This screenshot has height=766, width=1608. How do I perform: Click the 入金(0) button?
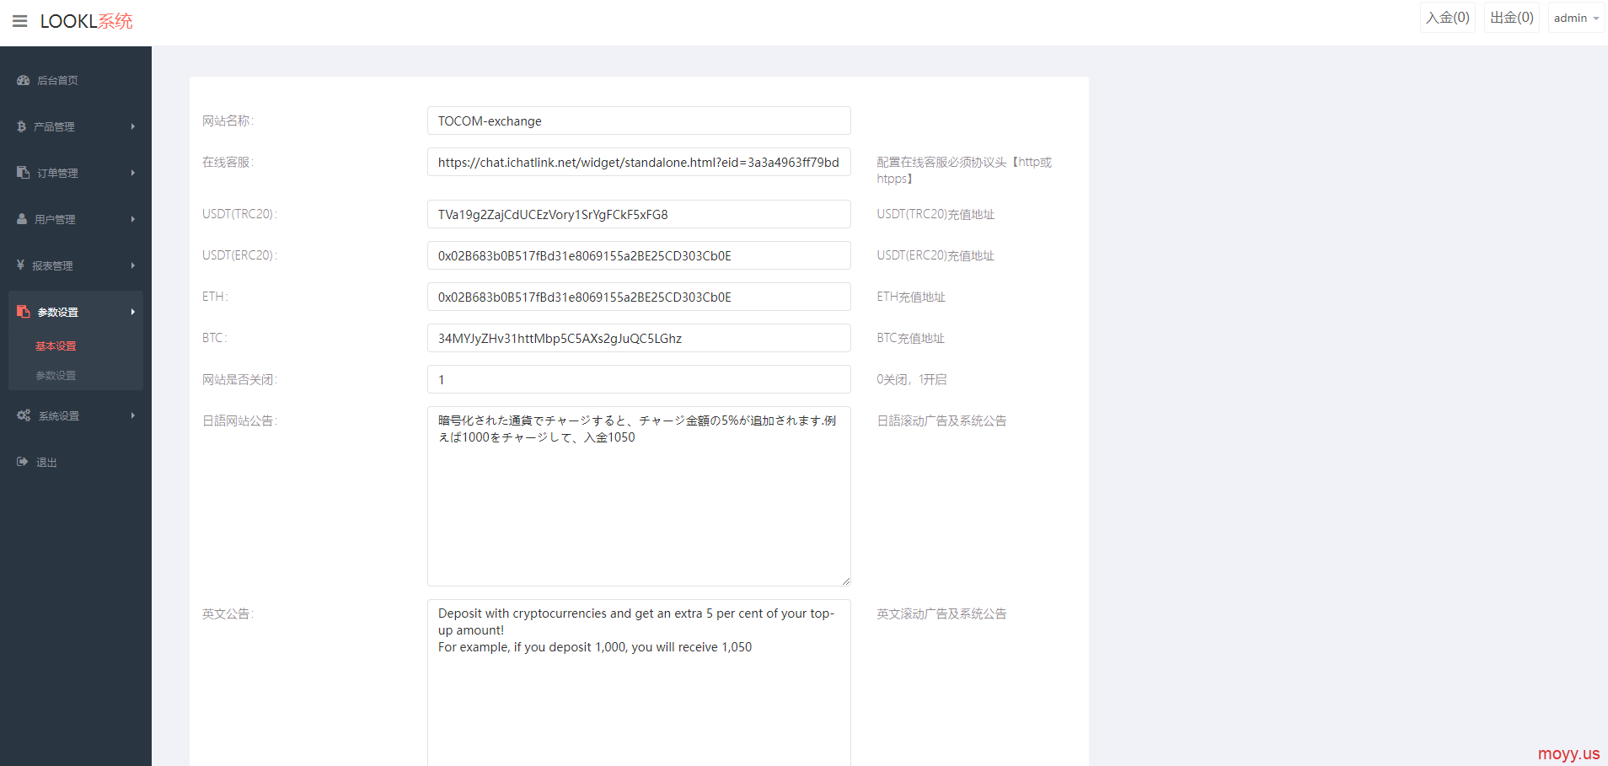(1448, 18)
